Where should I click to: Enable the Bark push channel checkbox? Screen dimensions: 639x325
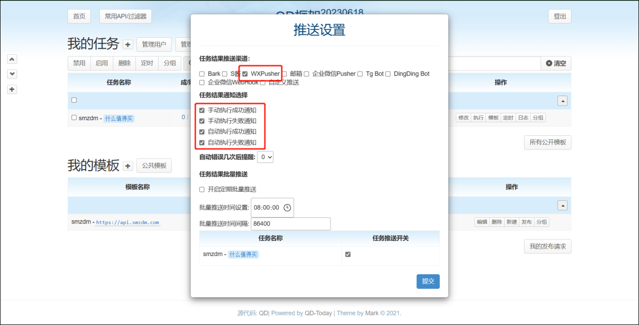[202, 74]
